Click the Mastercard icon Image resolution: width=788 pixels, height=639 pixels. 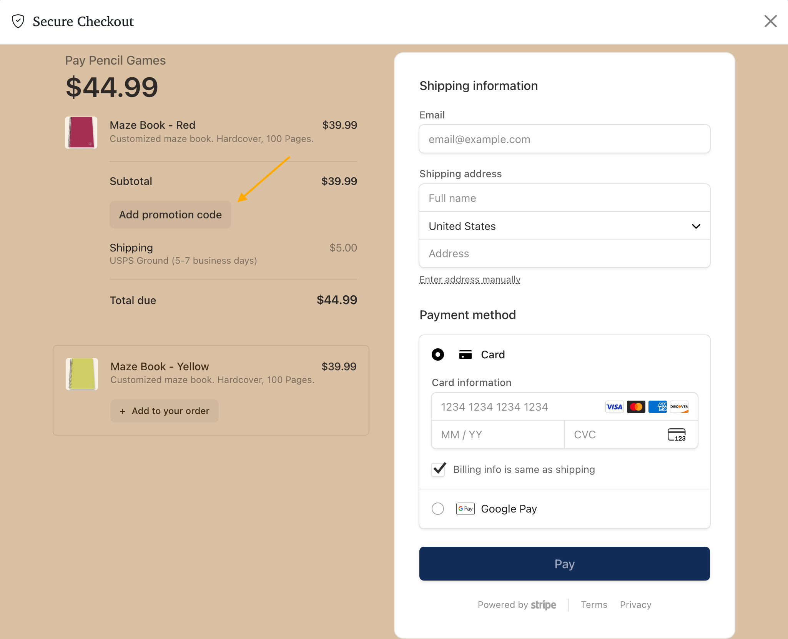(636, 407)
